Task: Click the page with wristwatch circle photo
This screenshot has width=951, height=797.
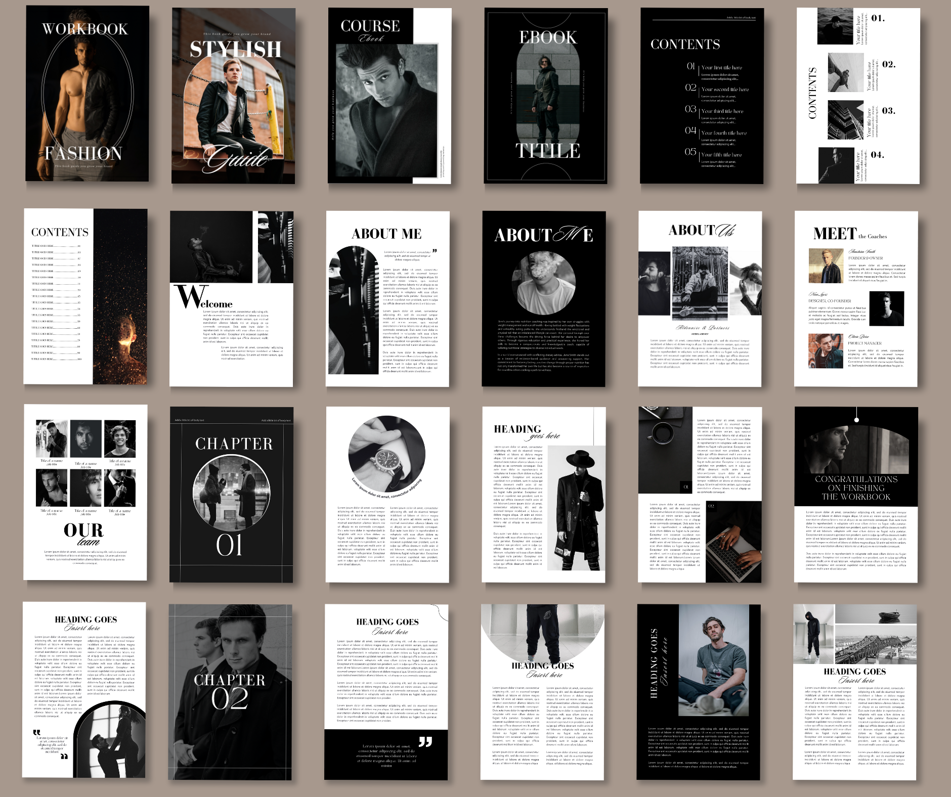Action: [387, 495]
